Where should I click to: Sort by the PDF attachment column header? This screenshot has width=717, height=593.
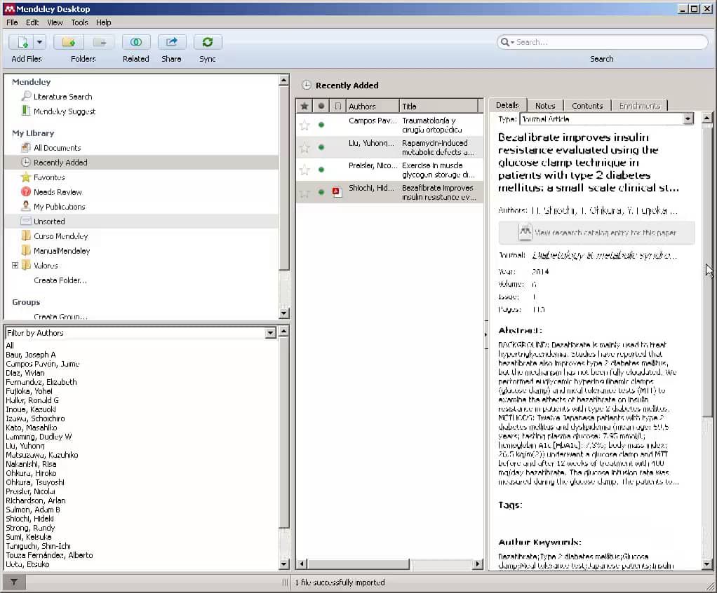point(337,106)
